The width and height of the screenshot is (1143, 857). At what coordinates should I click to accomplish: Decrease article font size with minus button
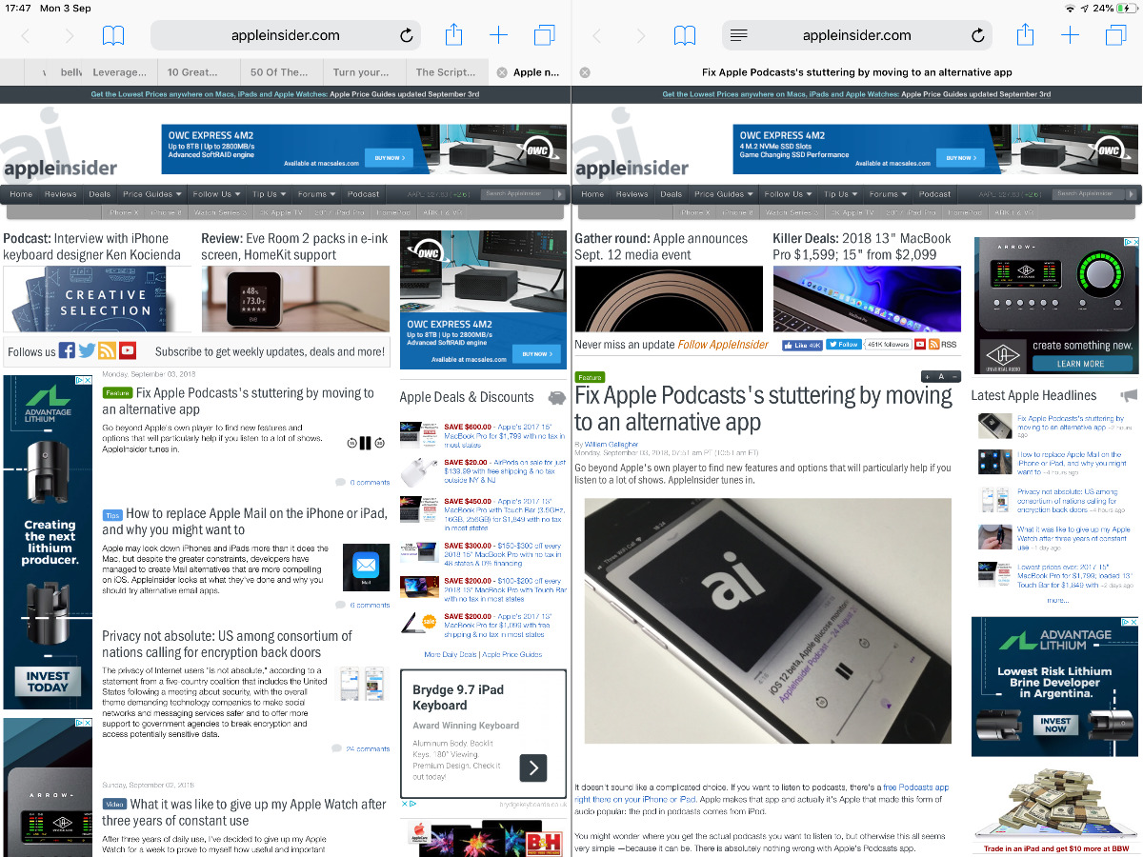tap(954, 377)
